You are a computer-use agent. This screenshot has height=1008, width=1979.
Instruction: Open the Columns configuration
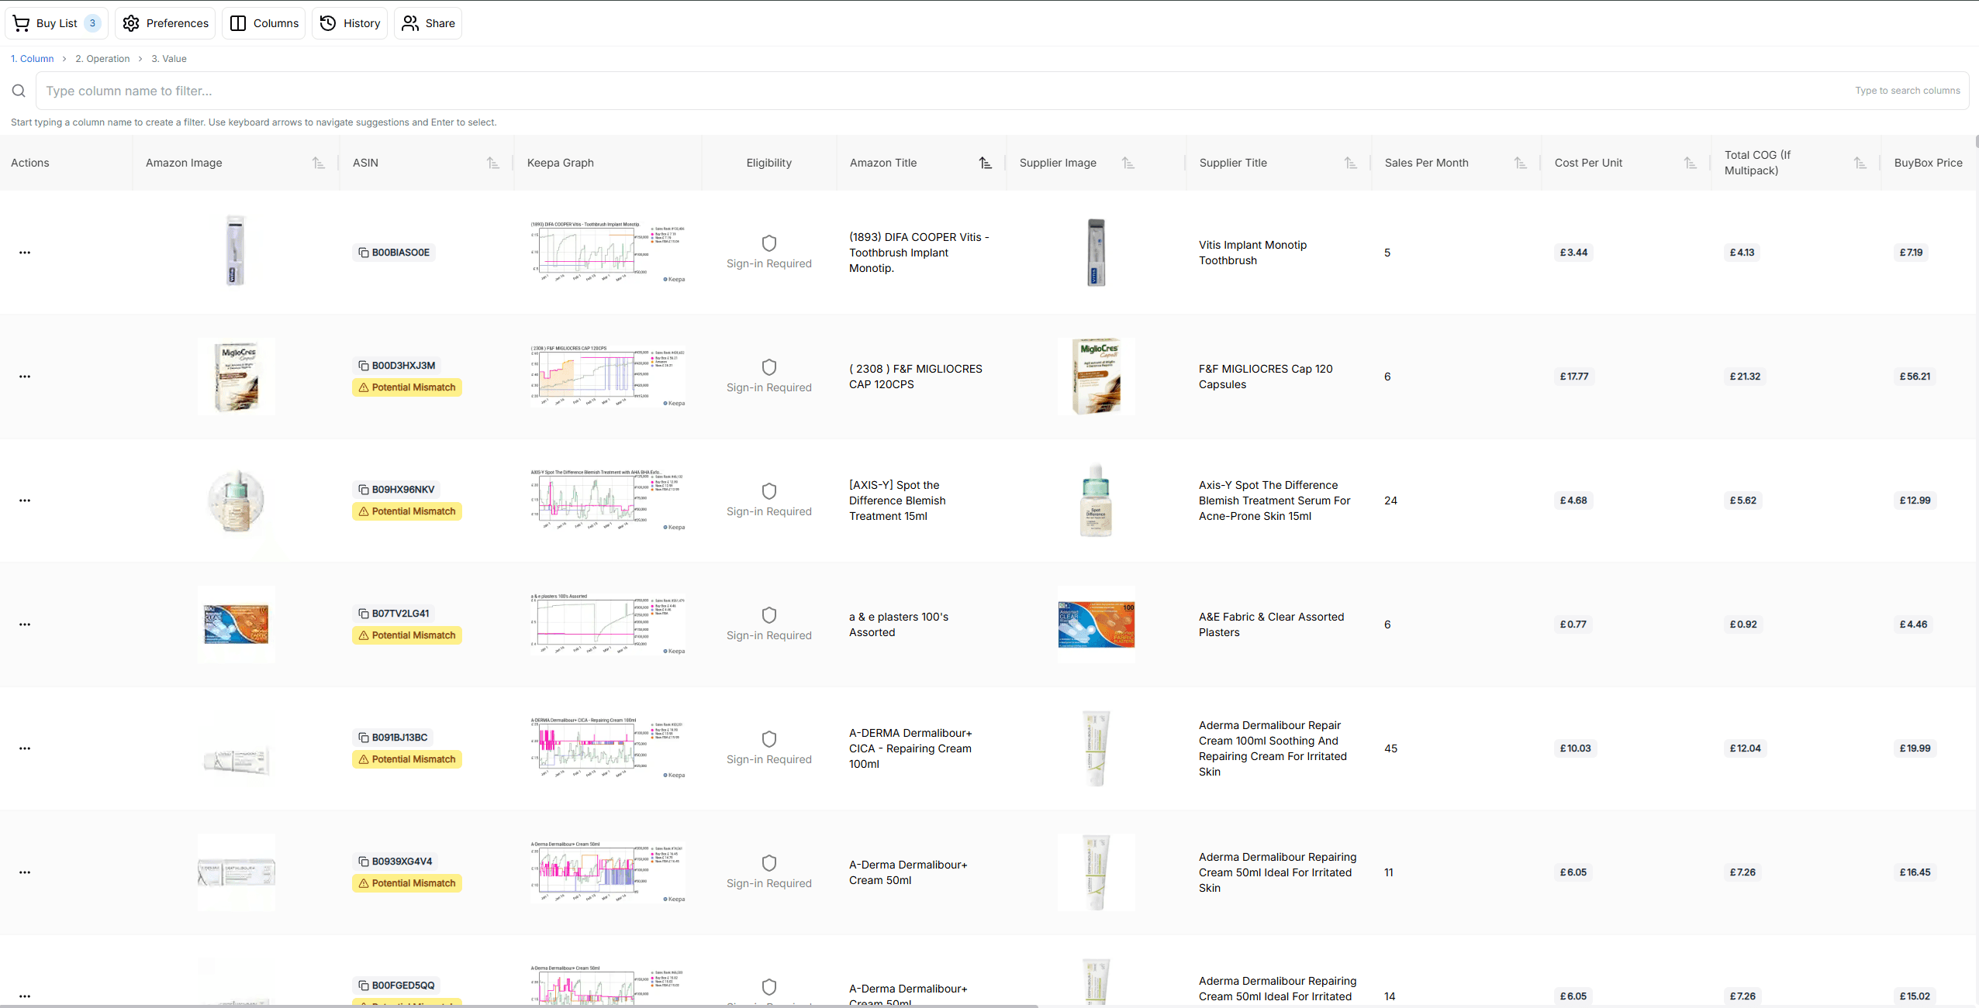pos(264,23)
